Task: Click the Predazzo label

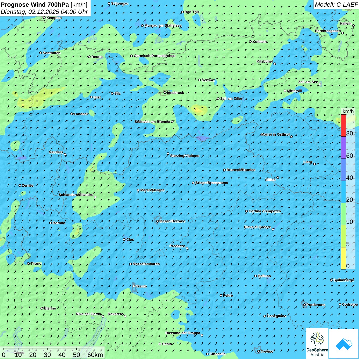Action: (177, 246)
